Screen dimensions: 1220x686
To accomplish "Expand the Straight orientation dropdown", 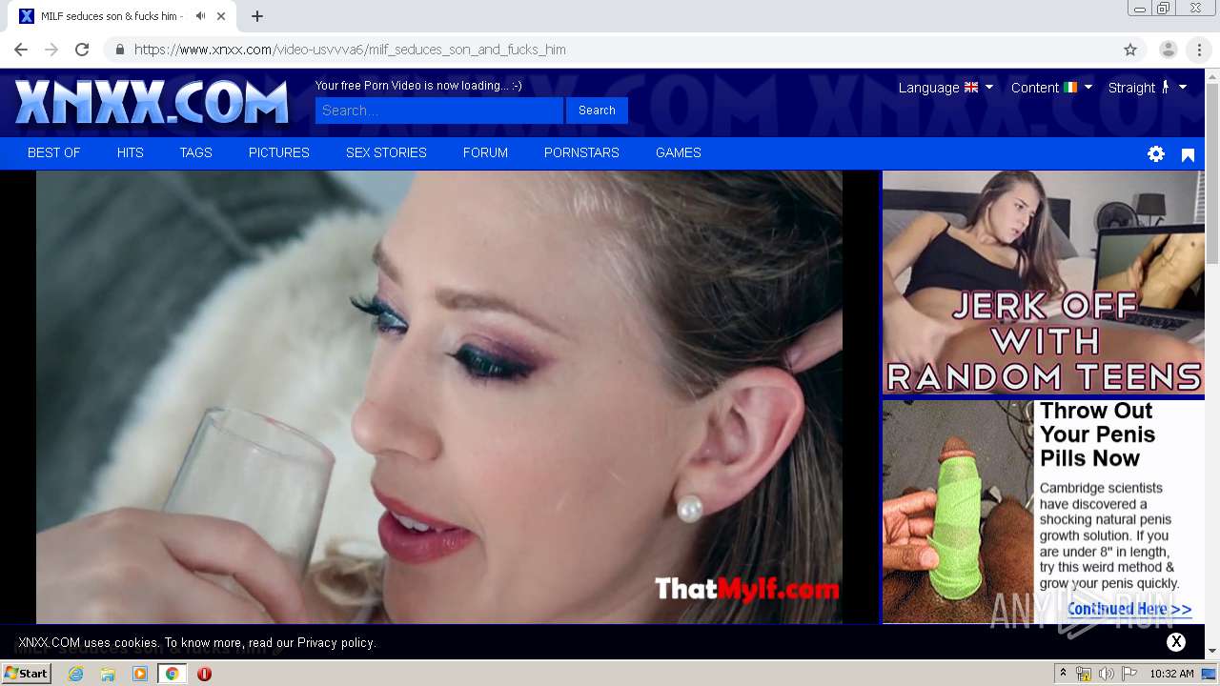I will coord(1148,88).
